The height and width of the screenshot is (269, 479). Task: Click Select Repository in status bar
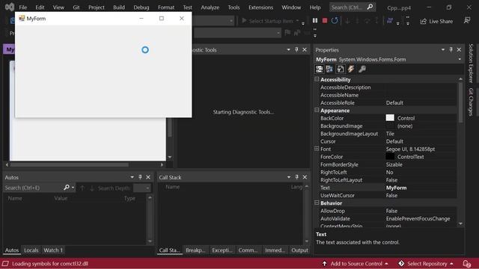coord(426,264)
